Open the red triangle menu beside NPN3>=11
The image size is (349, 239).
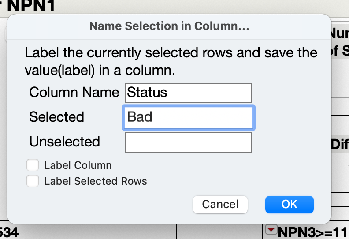(271, 230)
